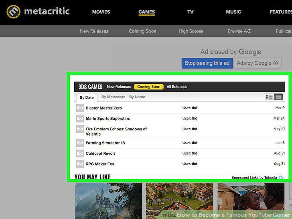Click the User: tbd score for Farming Simulator 18
Image resolution: width=292 pixels, height=219 pixels.
(190, 143)
